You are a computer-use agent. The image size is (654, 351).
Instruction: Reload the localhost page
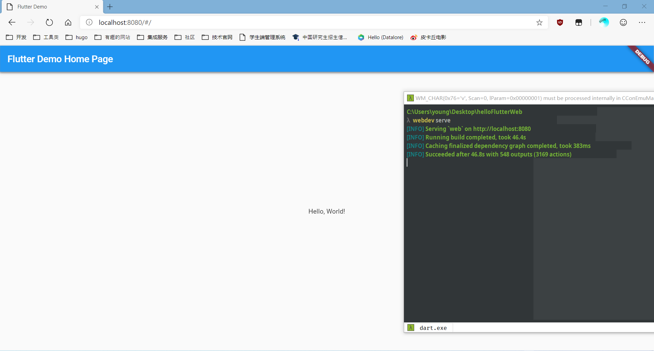[49, 22]
